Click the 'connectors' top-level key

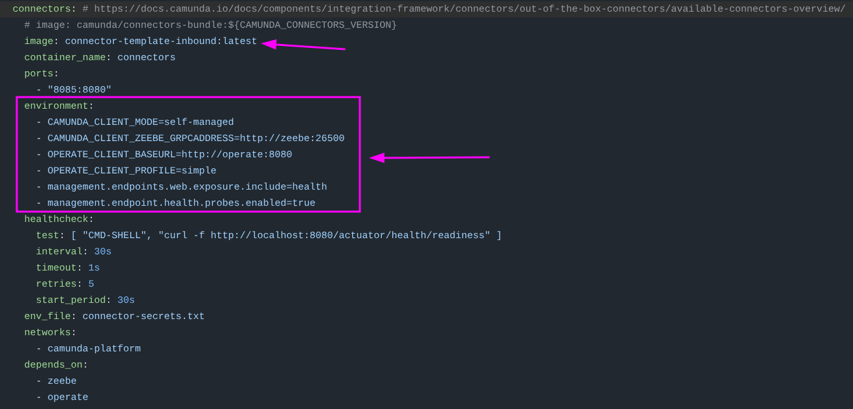[41, 9]
